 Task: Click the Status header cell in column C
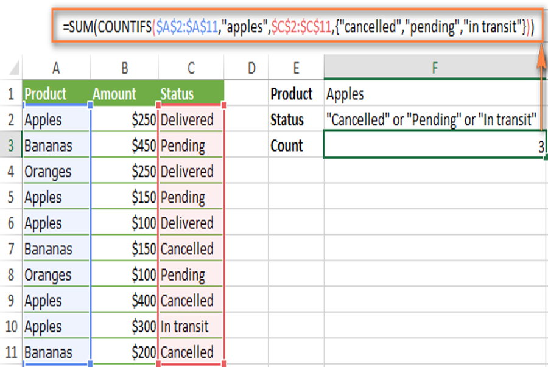[x=191, y=94]
